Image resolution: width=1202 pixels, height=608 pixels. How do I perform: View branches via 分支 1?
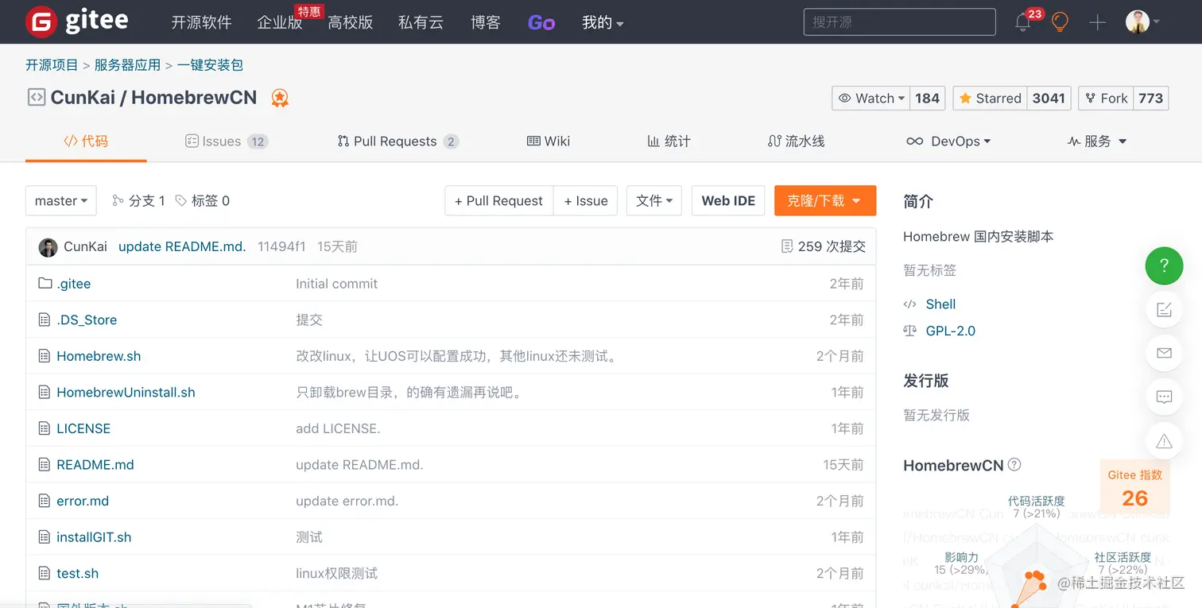138,200
